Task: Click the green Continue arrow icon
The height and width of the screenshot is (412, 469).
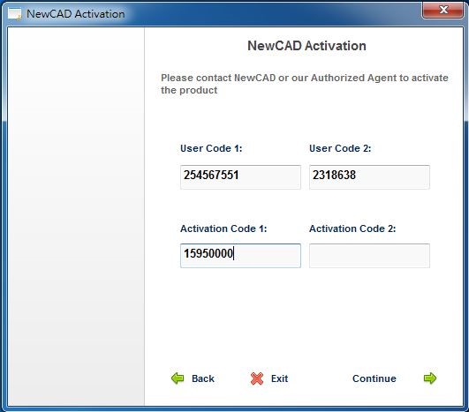Action: coord(430,378)
